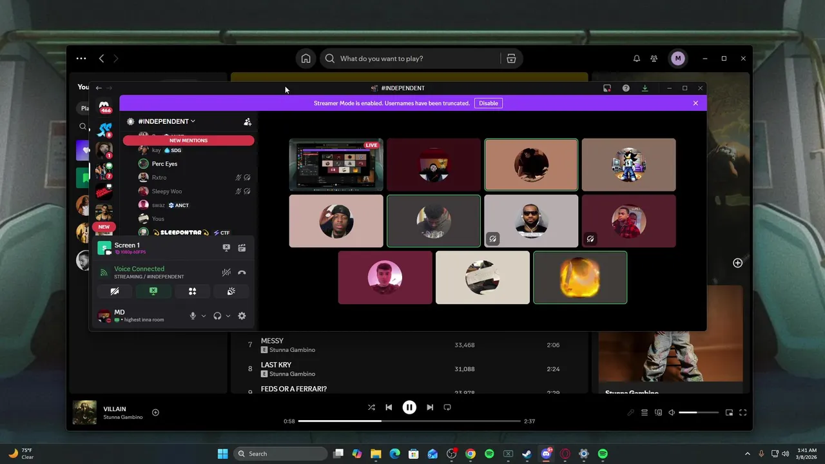Open activities button in voice panel
The width and height of the screenshot is (825, 464).
coord(192,291)
